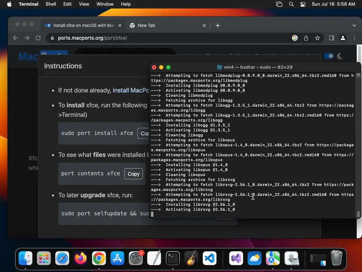Open Visual Studio Code from the Dock
Viewport: 362px width, 272px height.
click(x=210, y=258)
